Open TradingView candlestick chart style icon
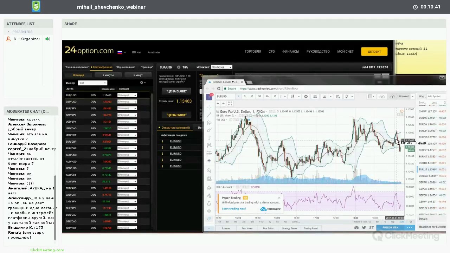 [292, 96]
